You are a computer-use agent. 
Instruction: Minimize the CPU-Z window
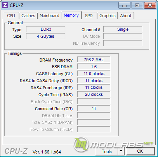pos(124,5)
